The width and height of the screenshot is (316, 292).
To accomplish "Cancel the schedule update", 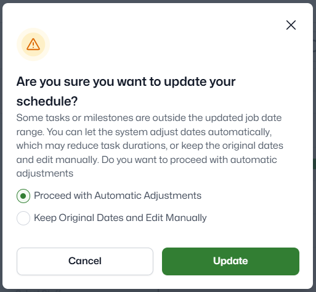I will [85, 261].
